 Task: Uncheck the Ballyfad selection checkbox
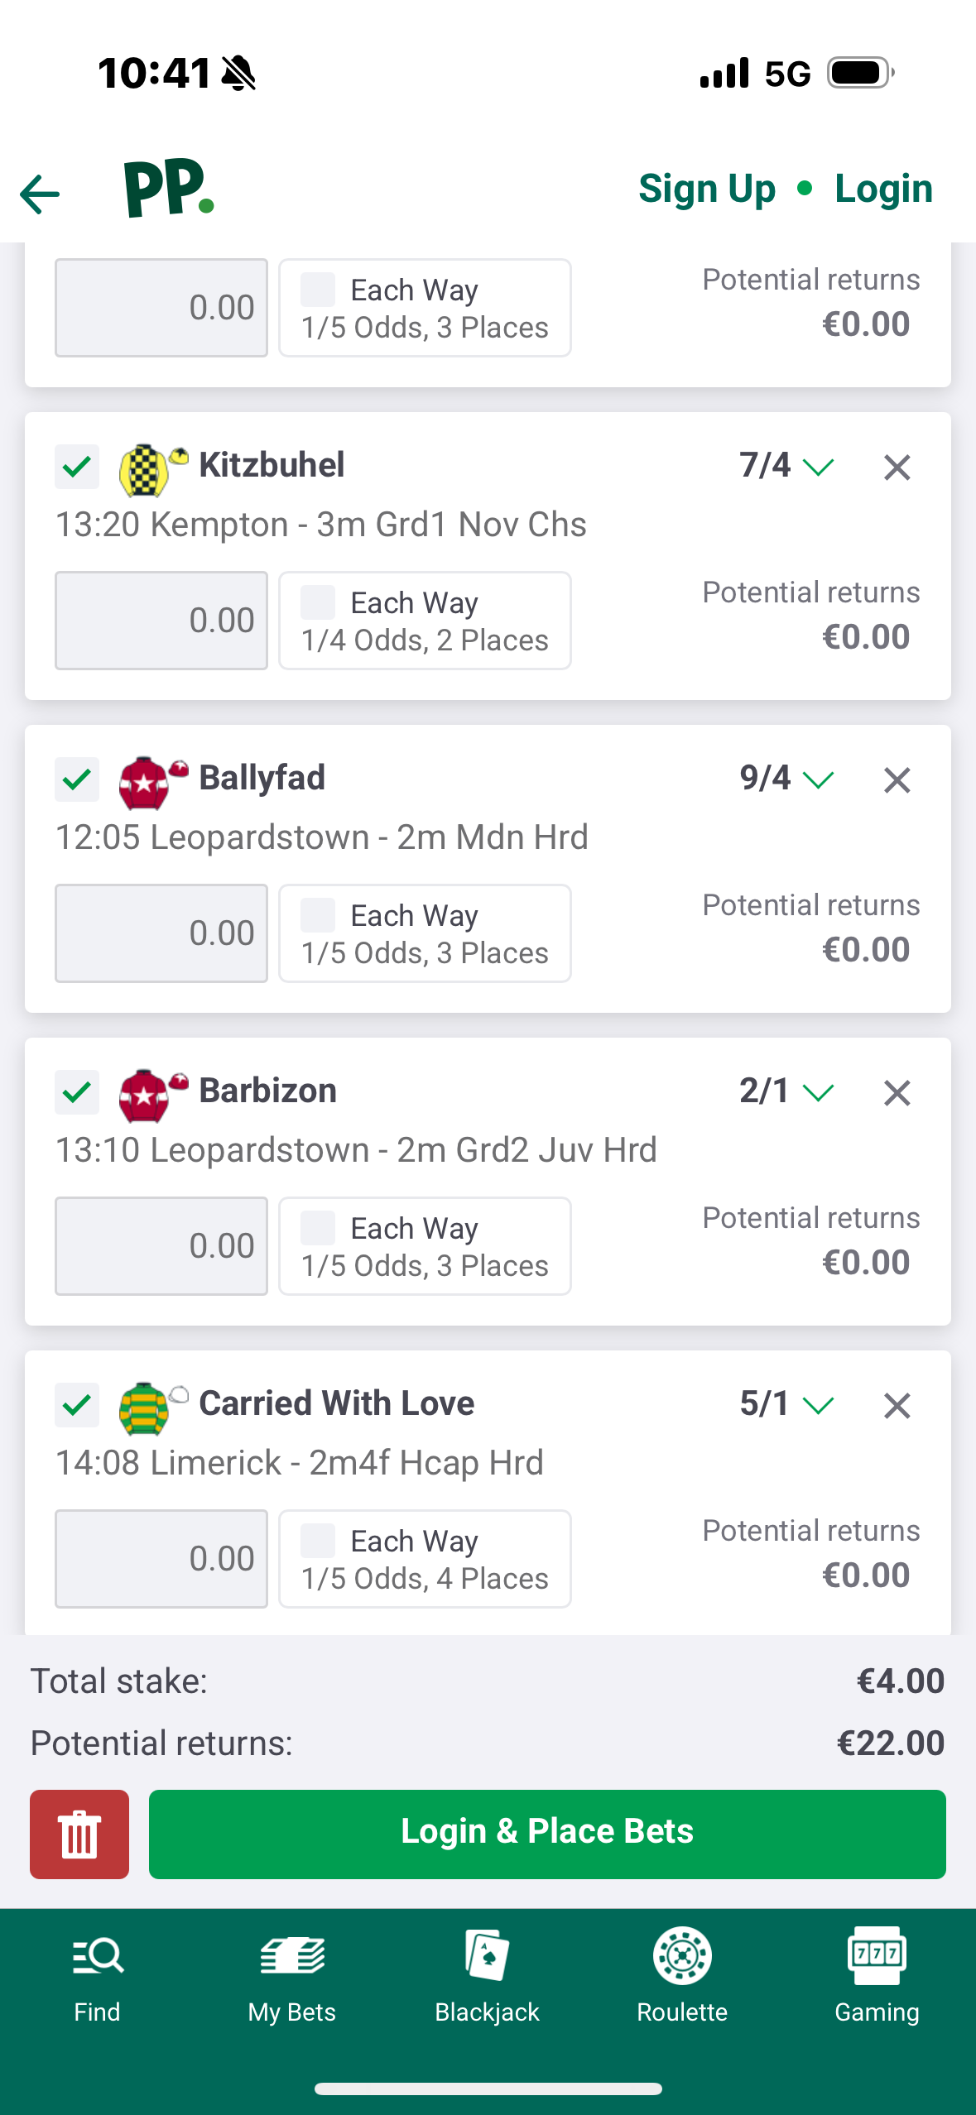pos(77,779)
